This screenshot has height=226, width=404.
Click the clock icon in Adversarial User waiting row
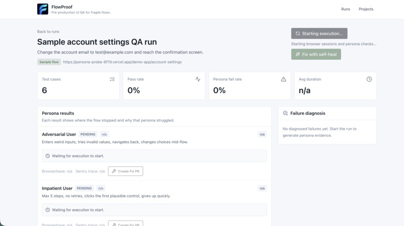48,156
